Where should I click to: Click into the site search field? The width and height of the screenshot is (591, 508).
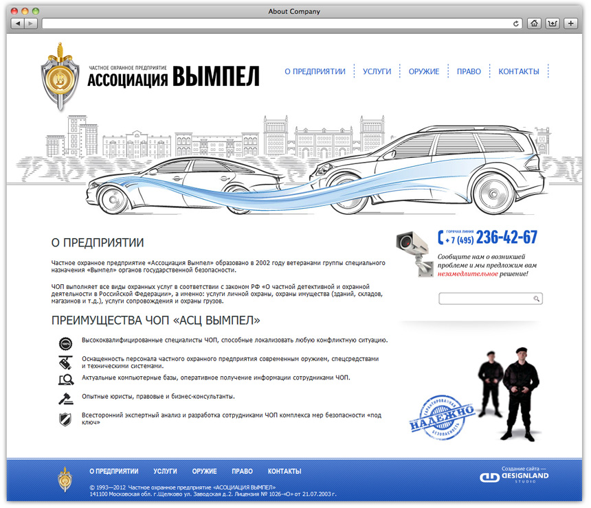point(485,299)
